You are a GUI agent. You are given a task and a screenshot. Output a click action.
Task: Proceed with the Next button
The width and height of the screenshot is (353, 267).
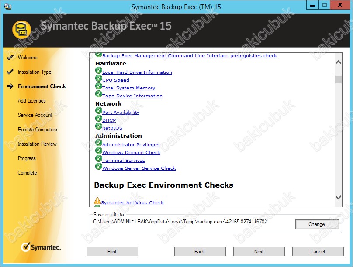[259, 251]
